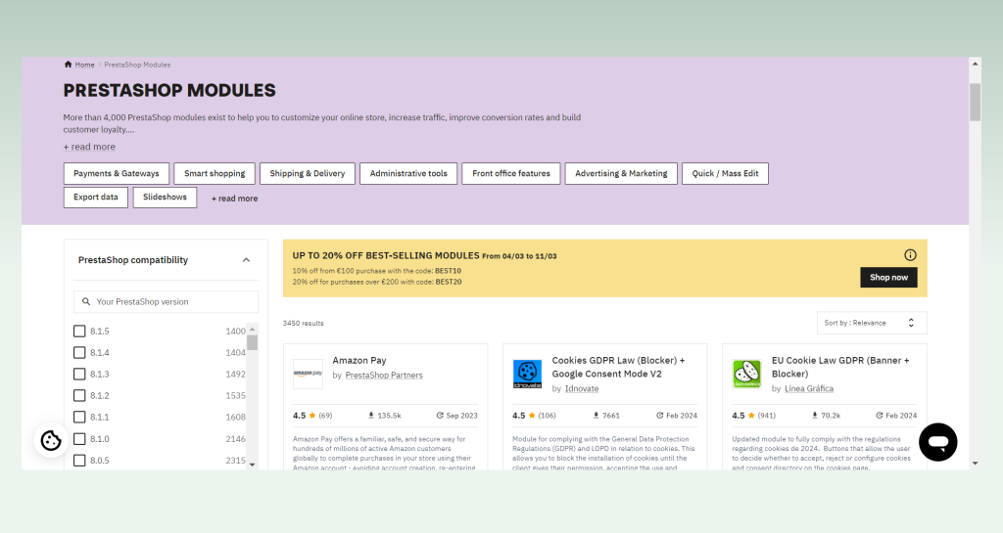
Task: Open the chat widget bubble
Action: (x=937, y=442)
